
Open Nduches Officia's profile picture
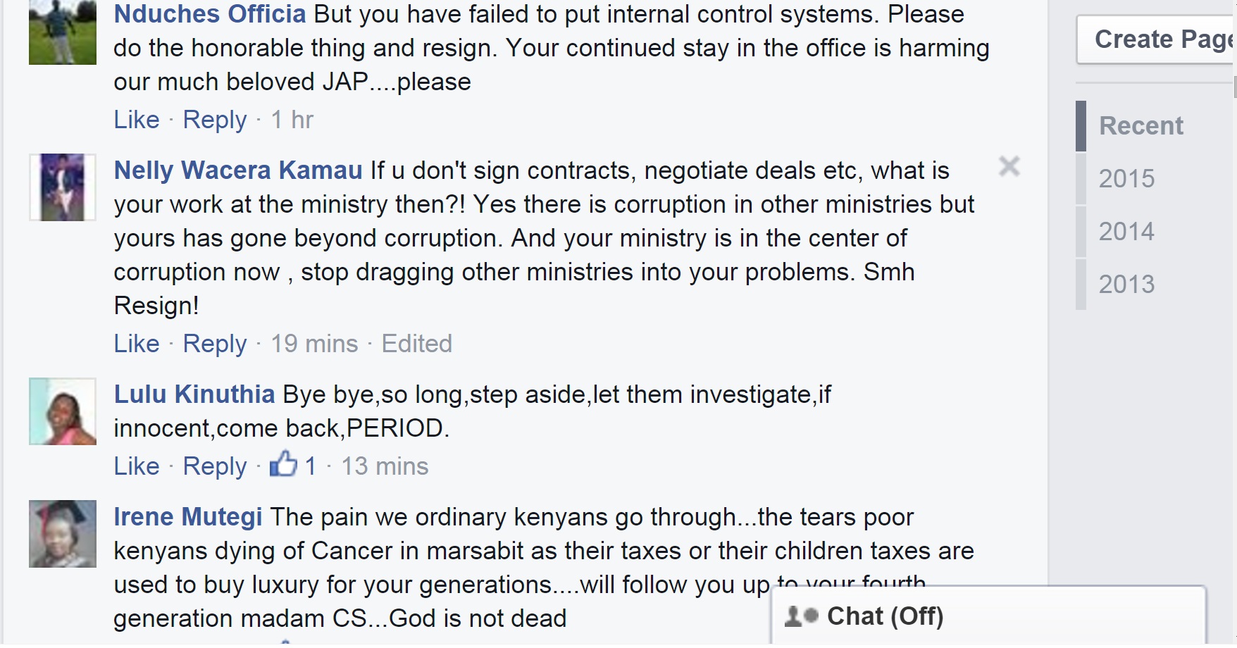click(x=63, y=32)
